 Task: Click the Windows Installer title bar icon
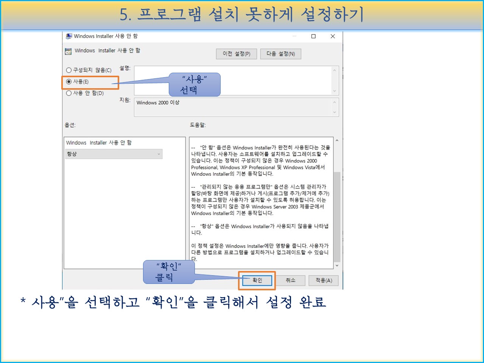[x=69, y=36]
